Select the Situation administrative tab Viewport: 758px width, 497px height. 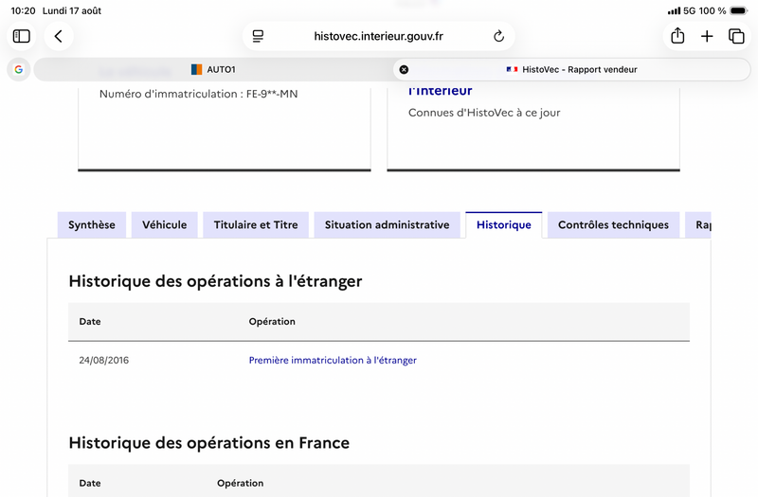[387, 225]
